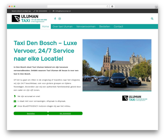Screen dimensions: 165x140
Task: Click the leaf icon by BlueEFFICIENCY line
Action: click(15, 106)
